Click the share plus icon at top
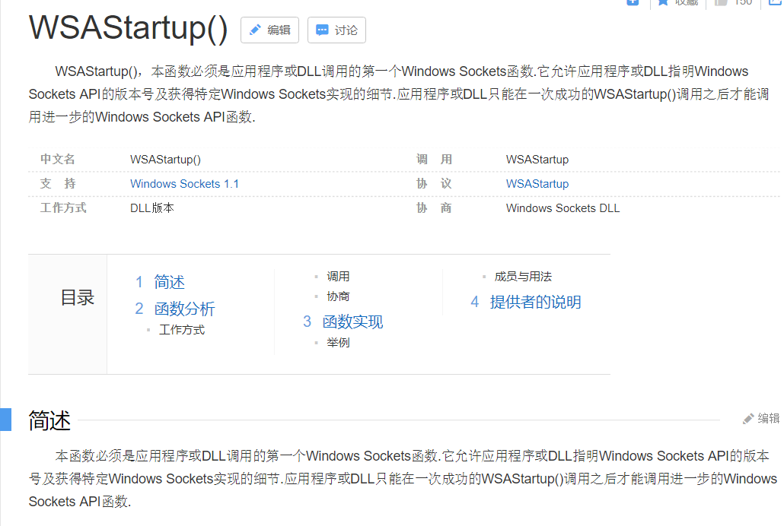Screen dimensions: 784x526 tap(633, 3)
